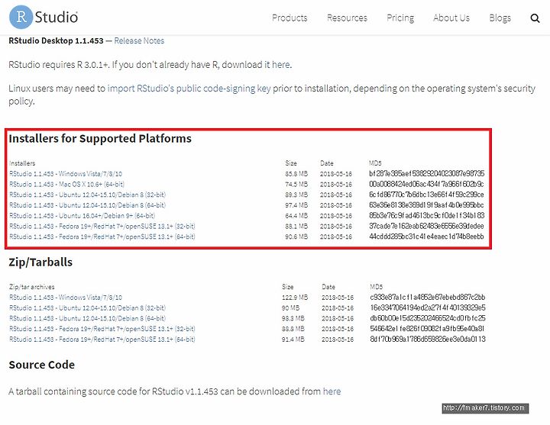Select the MD5 hash starting with c933e87a1

point(428,297)
